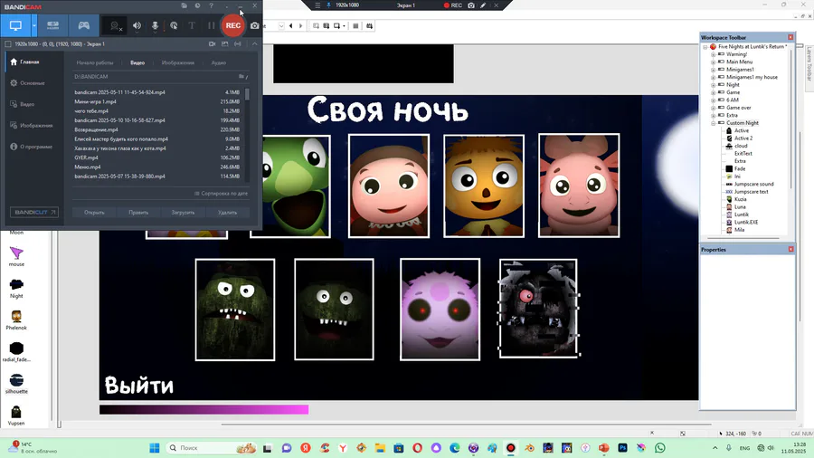Click the pink gradient bar under the frame
This screenshot has width=814, height=458.
pyautogui.click(x=204, y=410)
